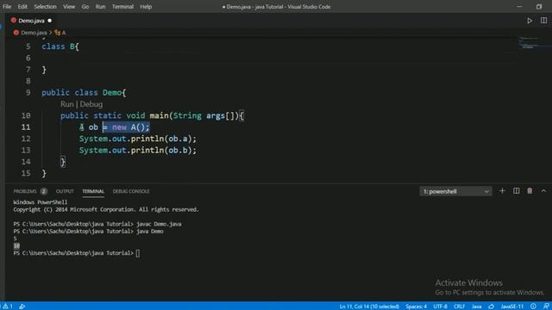This screenshot has height=310, width=552.
Task: Change encoding via UTF-8 status item
Action: point(440,307)
